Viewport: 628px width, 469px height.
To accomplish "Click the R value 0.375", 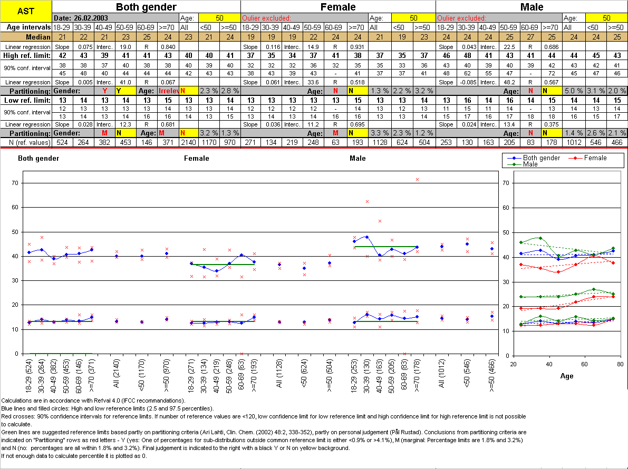I will click(x=552, y=124).
